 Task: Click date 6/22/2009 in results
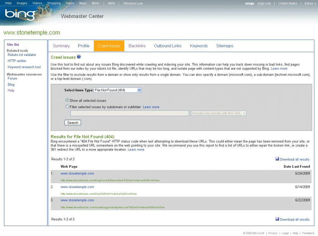[302, 200]
